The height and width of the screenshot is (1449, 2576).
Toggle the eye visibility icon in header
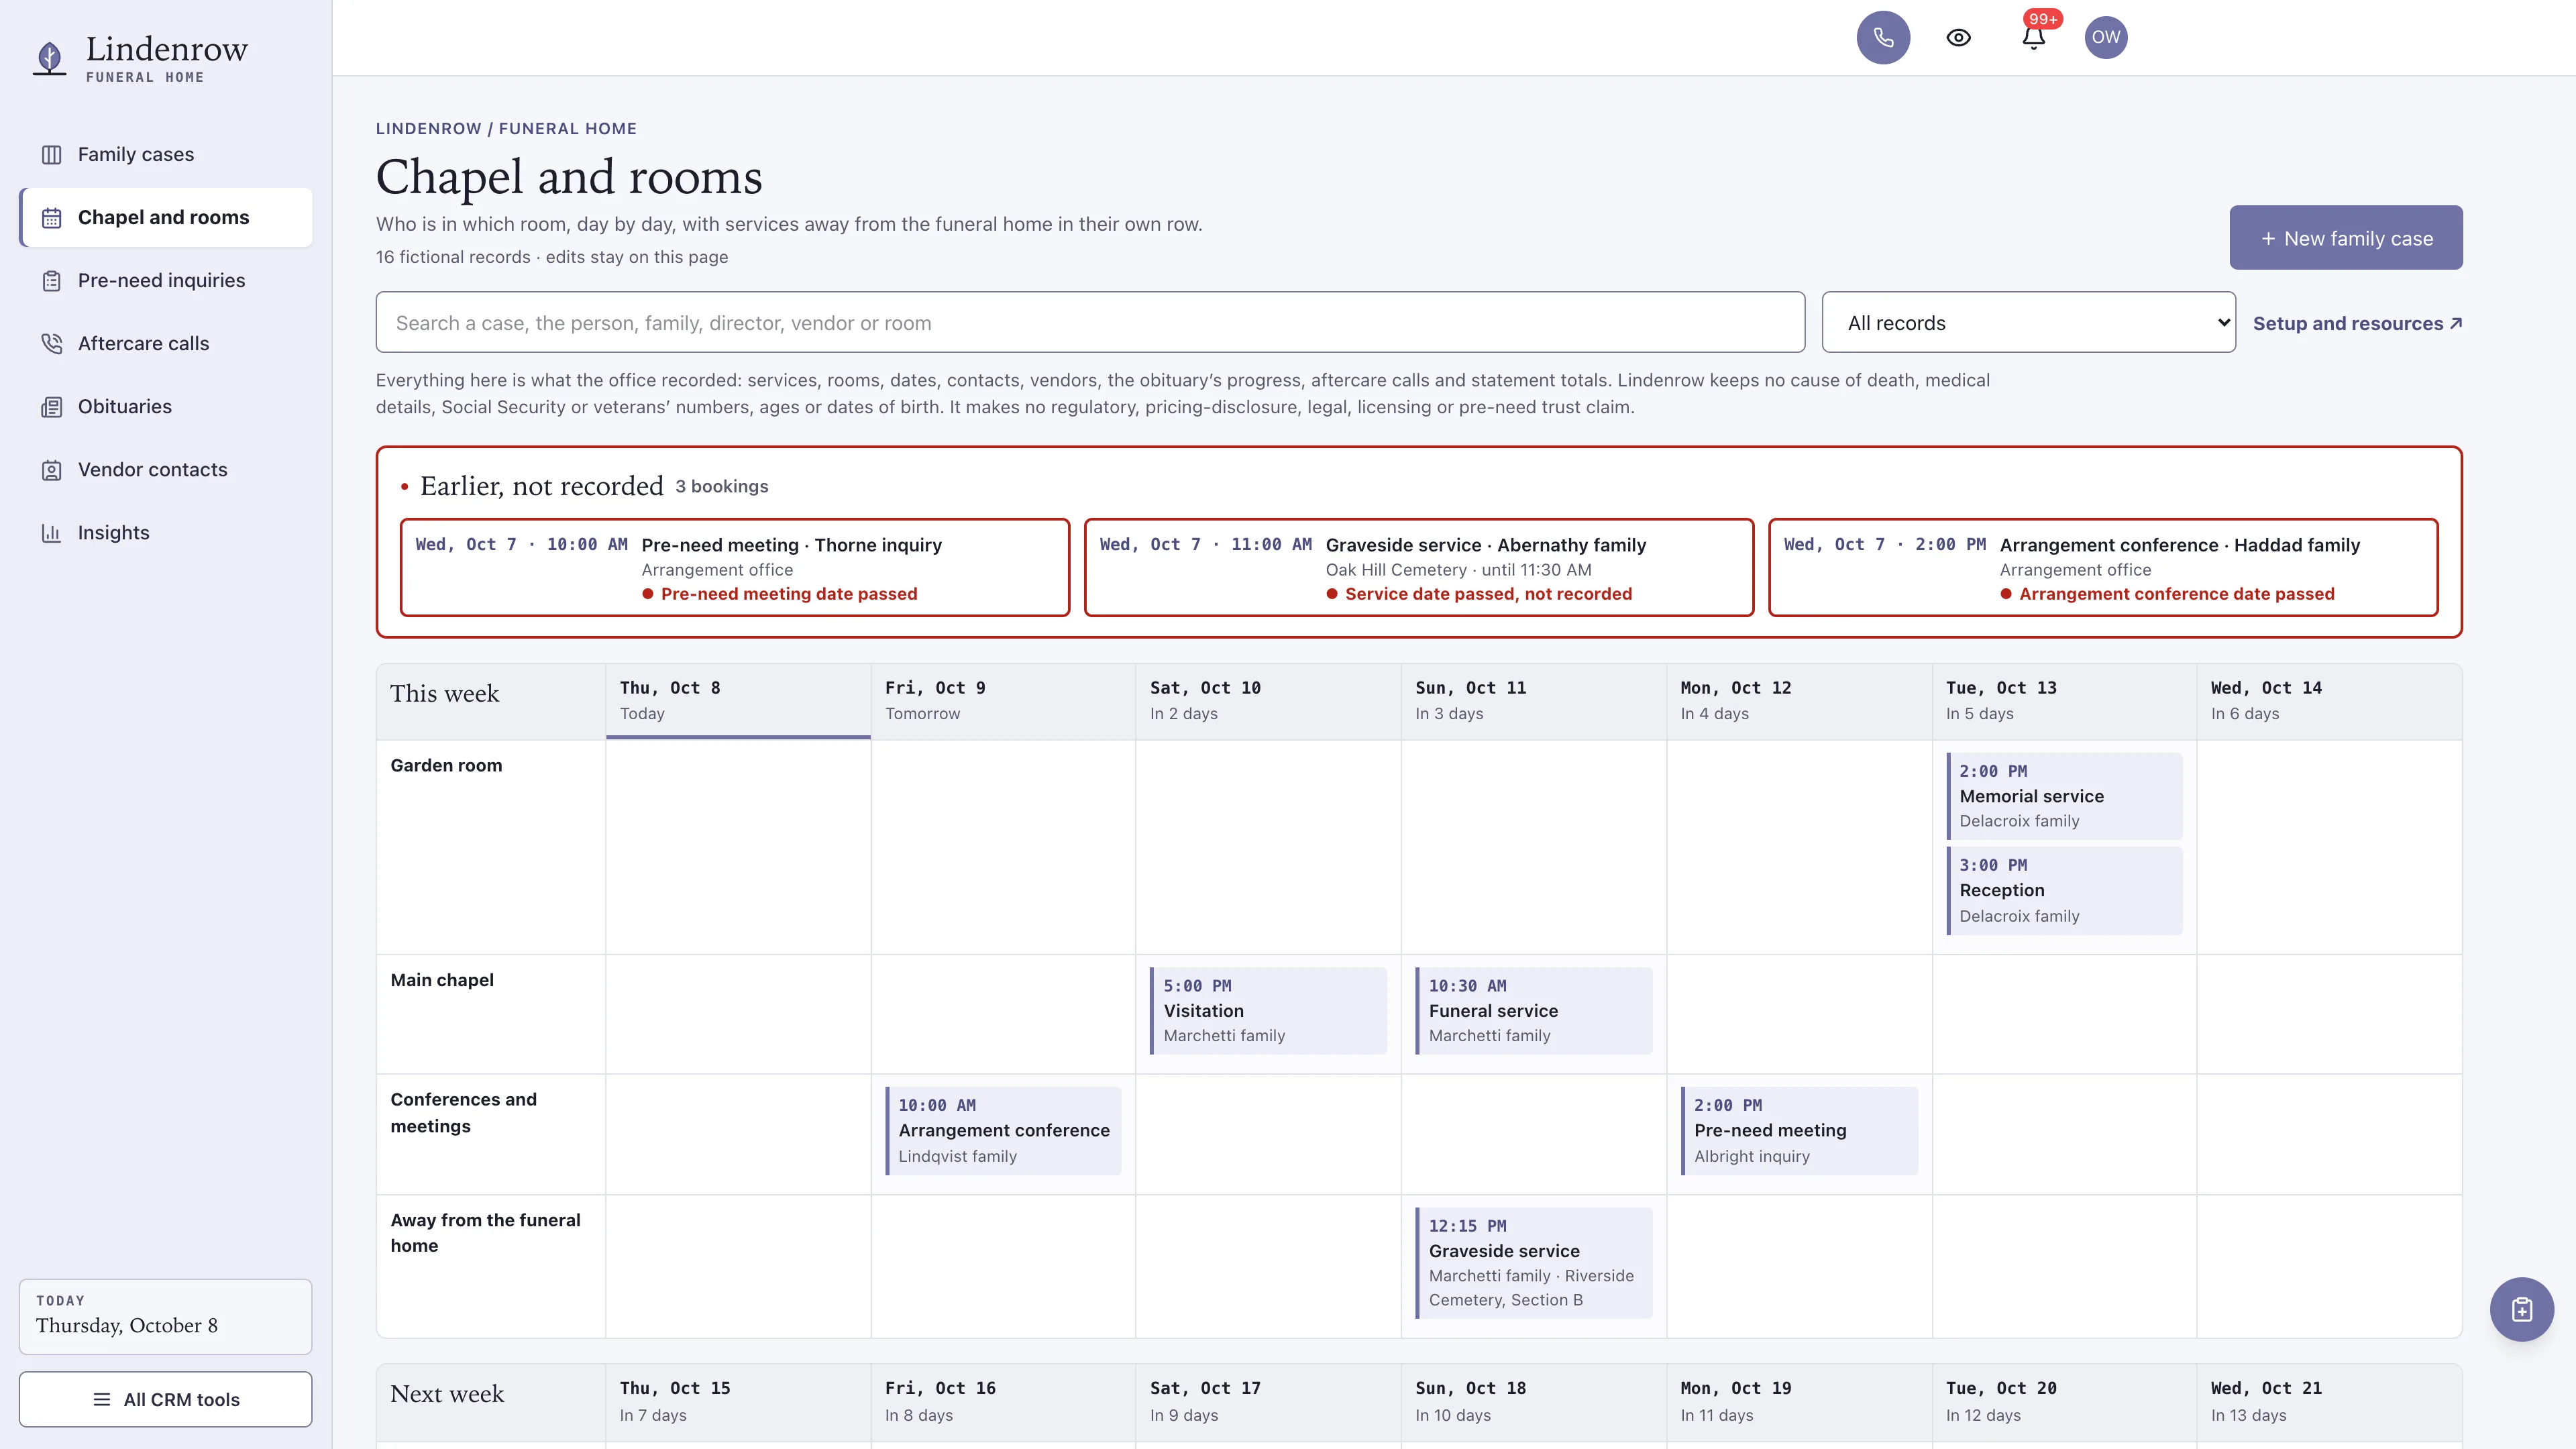[1958, 38]
